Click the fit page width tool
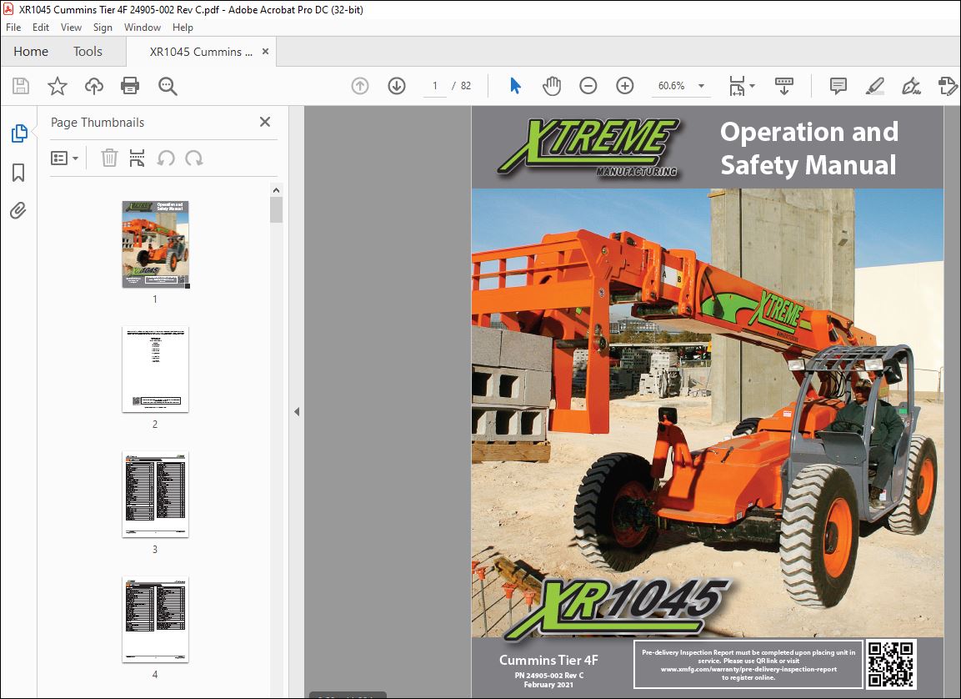The image size is (961, 699). point(737,86)
